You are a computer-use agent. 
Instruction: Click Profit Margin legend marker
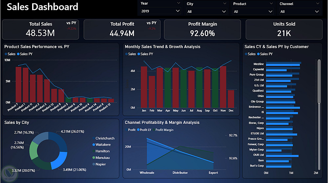(154, 130)
